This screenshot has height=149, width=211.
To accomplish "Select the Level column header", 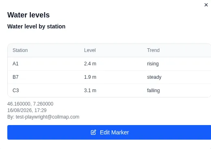I will click(x=90, y=50).
